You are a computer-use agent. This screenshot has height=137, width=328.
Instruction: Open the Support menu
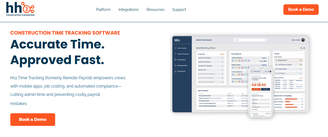tap(179, 10)
